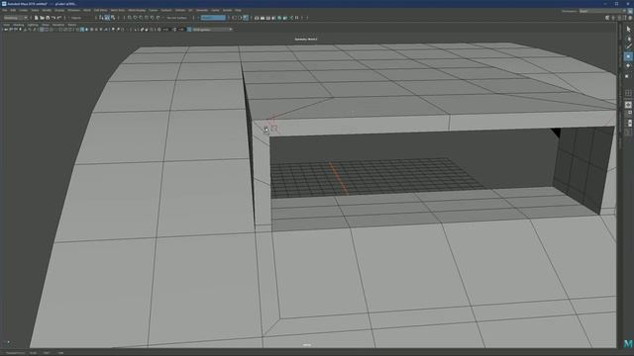Click the viewport exposure value field
The width and height of the screenshot is (634, 356).
165,30
